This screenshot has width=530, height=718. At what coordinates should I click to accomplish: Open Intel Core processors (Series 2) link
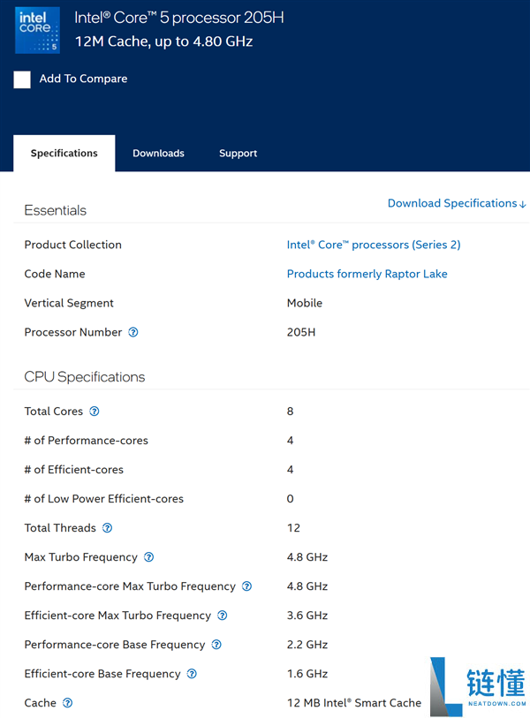pos(374,245)
